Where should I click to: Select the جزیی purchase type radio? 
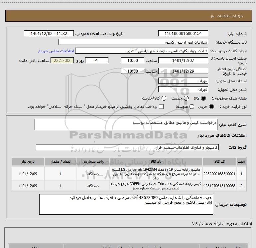(211, 107)
